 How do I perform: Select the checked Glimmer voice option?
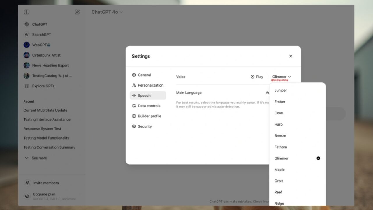(297, 158)
